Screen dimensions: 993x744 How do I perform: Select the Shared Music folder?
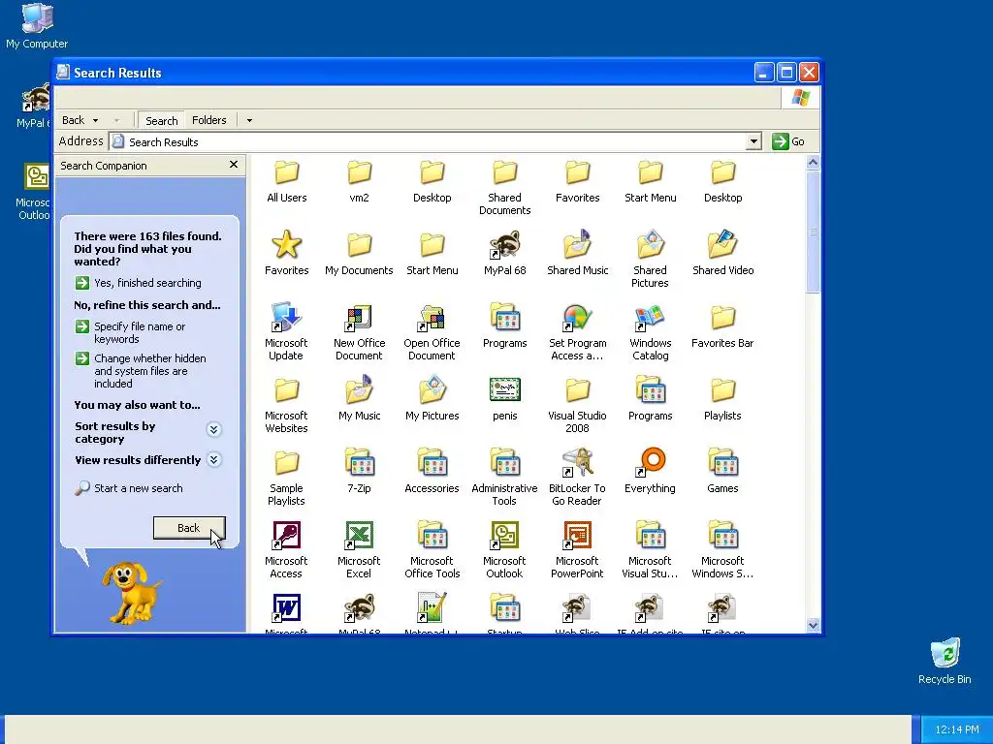click(578, 253)
